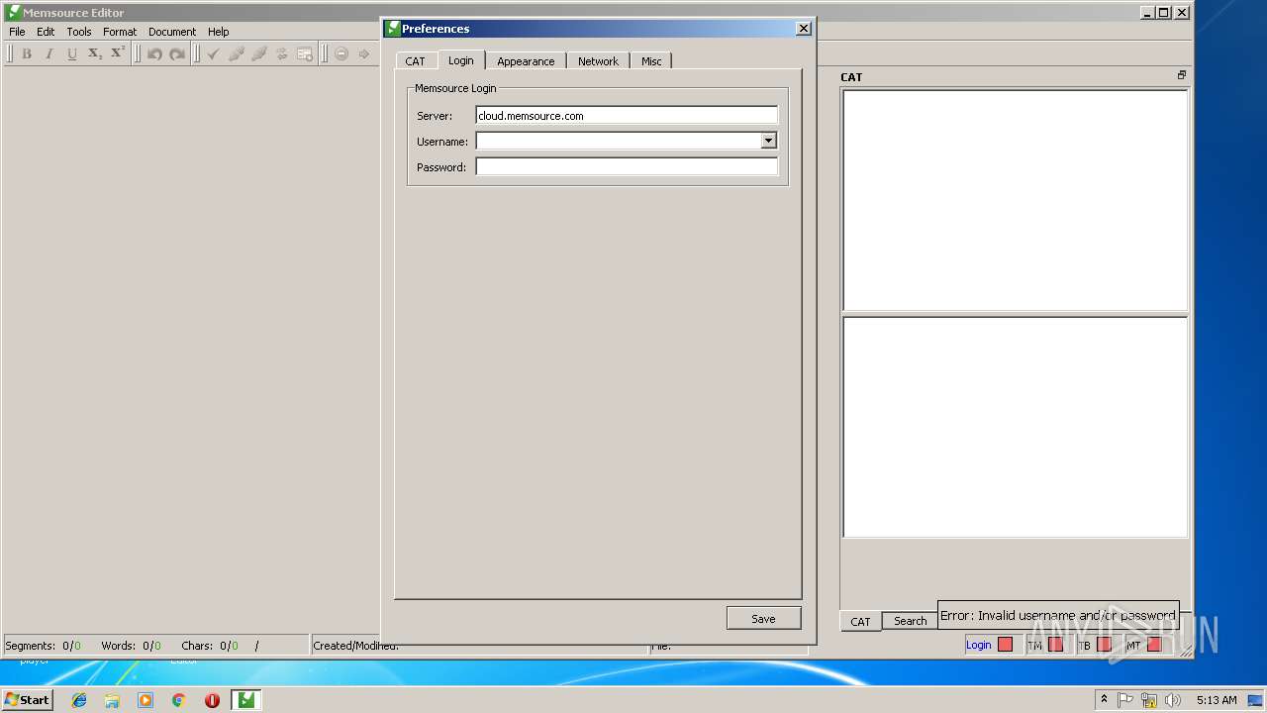Click the taskbar clock showing 5:13 AM
Screen dimensions: 1267x713
click(x=1217, y=700)
